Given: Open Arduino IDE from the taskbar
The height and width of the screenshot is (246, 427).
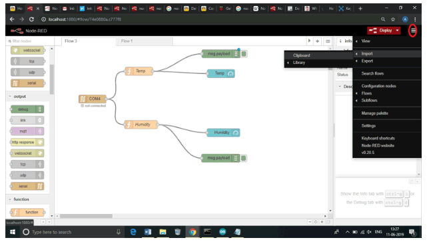Looking at the screenshot, I should click(222, 232).
